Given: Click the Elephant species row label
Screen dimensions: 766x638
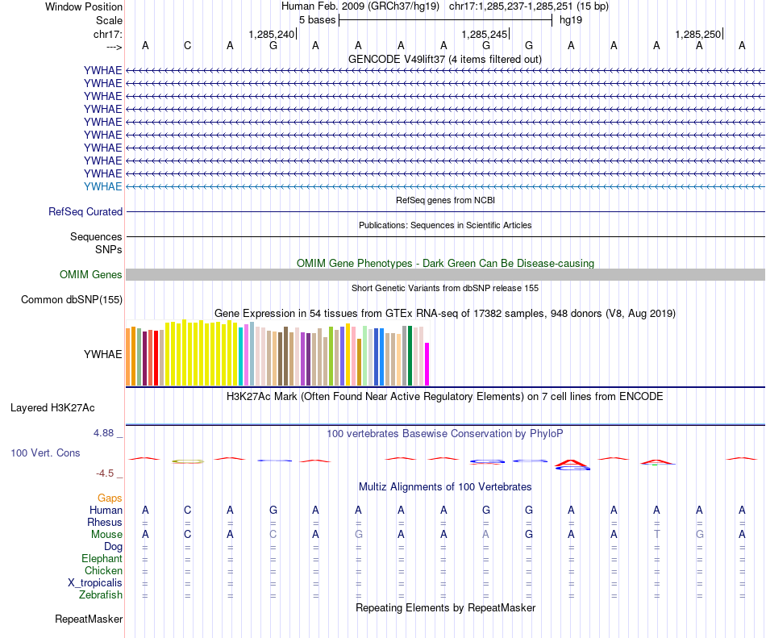Looking at the screenshot, I should [x=102, y=558].
